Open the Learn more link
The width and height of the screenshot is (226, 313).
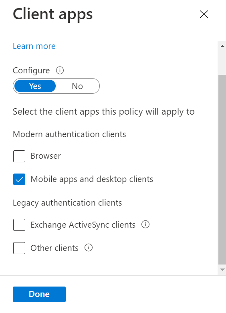click(x=34, y=46)
